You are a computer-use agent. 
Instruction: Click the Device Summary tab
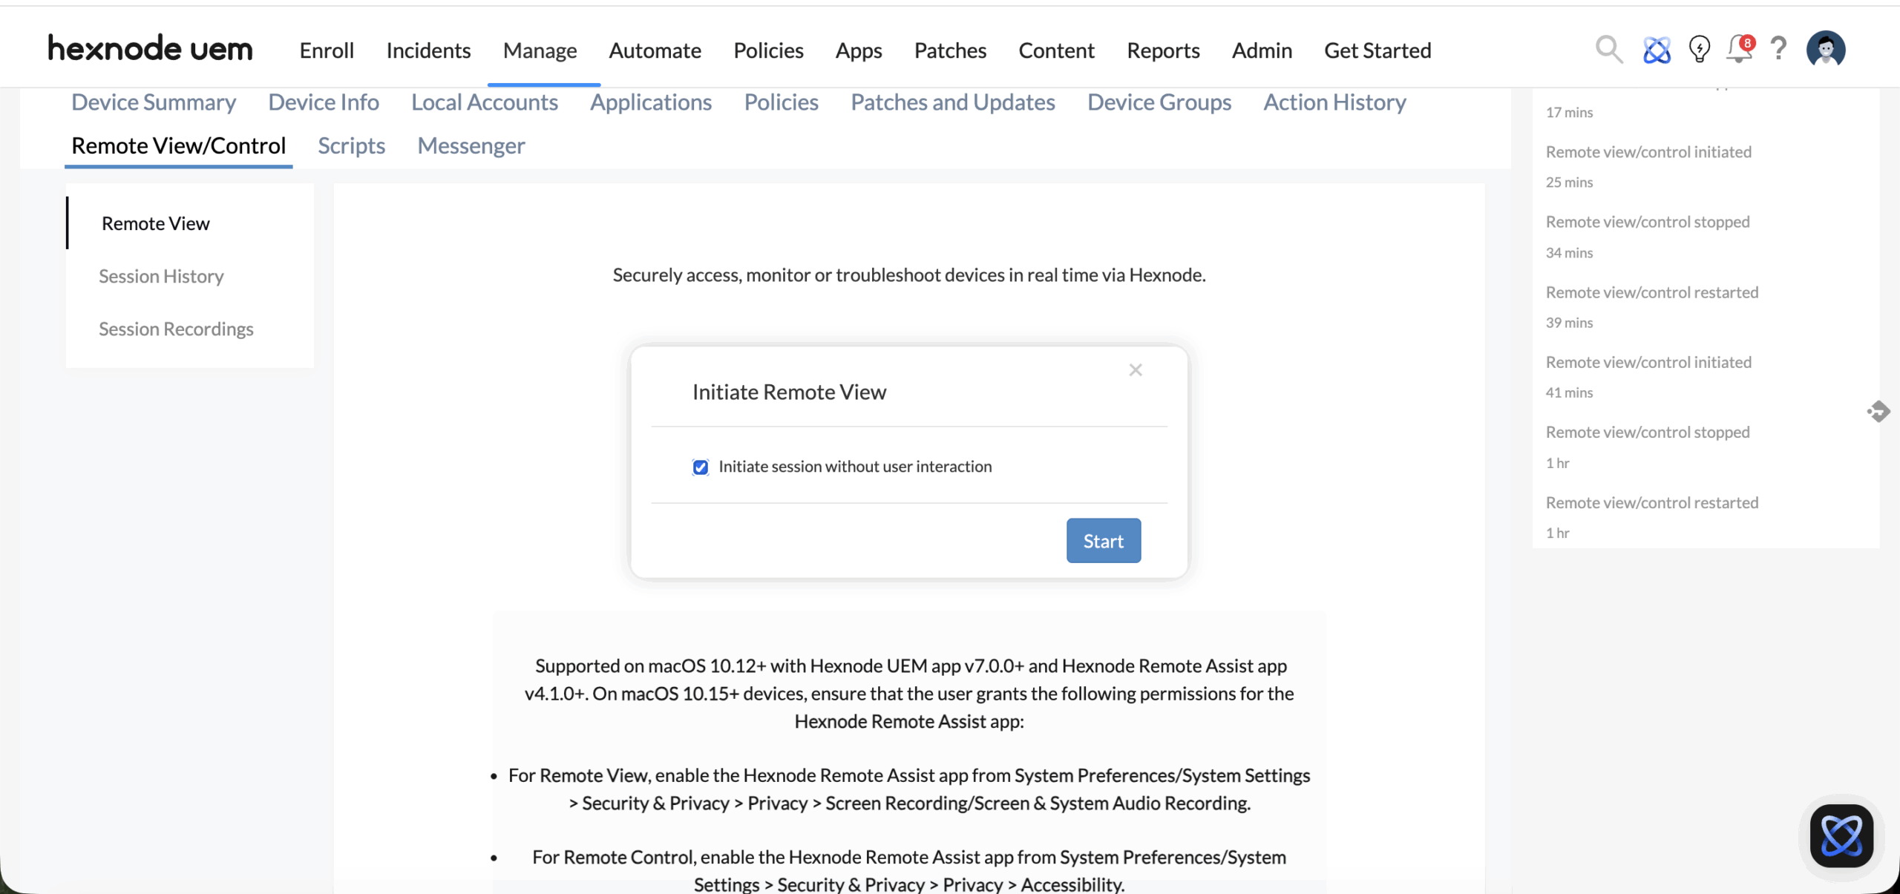(x=154, y=102)
